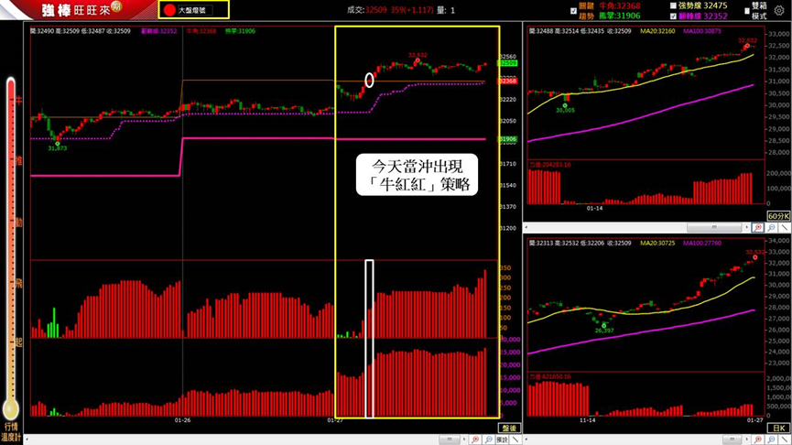The height and width of the screenshot is (445, 792).
Task: Click MA20:30725 label in 日K chart
Action: coord(657,244)
